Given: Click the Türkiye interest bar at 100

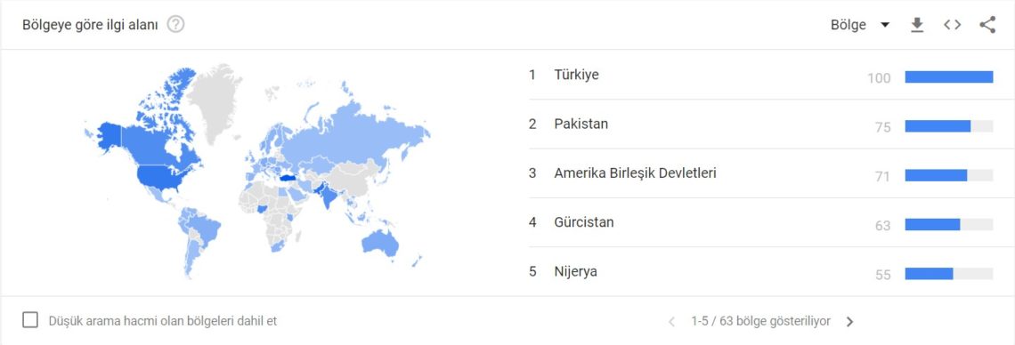Looking at the screenshot, I should click(x=949, y=76).
